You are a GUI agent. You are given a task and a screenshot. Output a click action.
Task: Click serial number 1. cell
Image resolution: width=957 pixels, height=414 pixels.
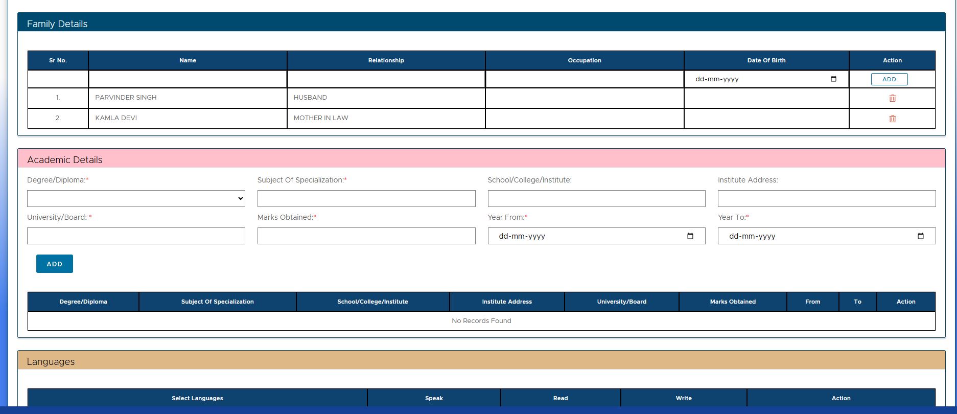[x=58, y=98]
